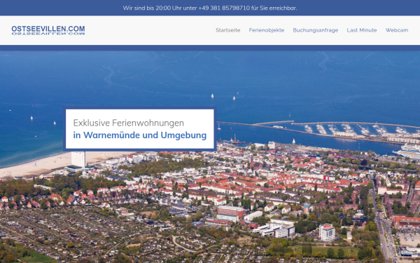Click the phone number +49 381 85798710
Screen dimensions: 420x263
click(x=224, y=8)
